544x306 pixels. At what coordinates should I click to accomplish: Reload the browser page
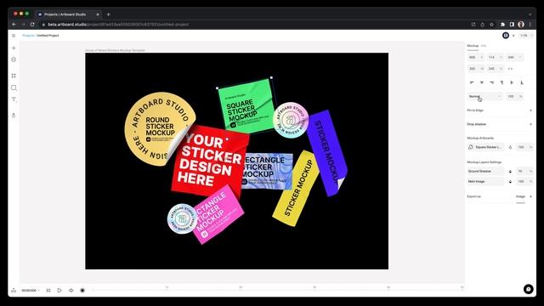click(x=32, y=25)
